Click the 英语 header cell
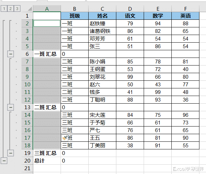The image size is (206, 174). [x=185, y=16]
